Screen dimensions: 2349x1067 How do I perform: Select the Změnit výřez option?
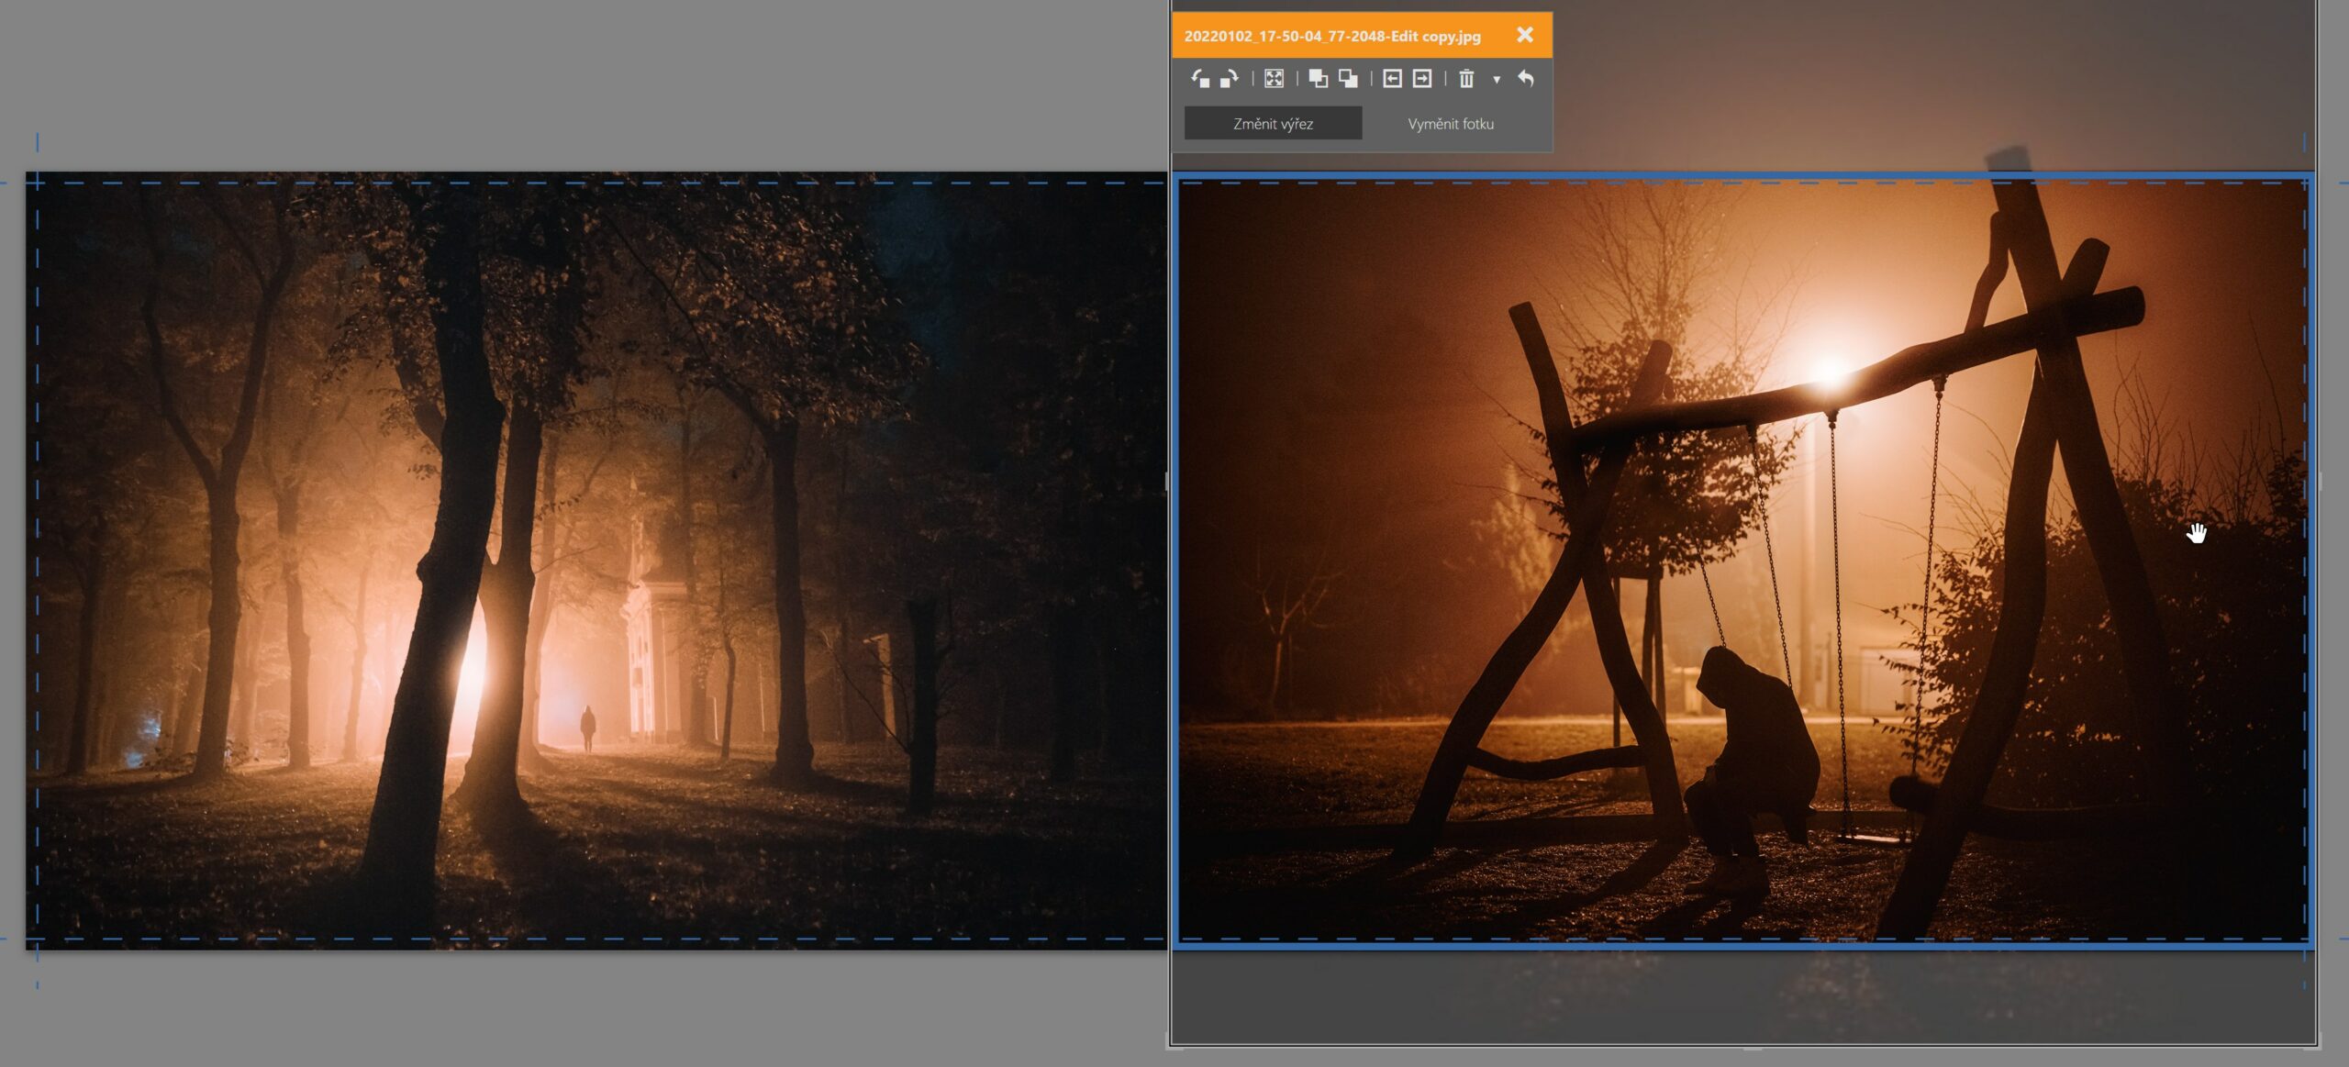pos(1273,123)
